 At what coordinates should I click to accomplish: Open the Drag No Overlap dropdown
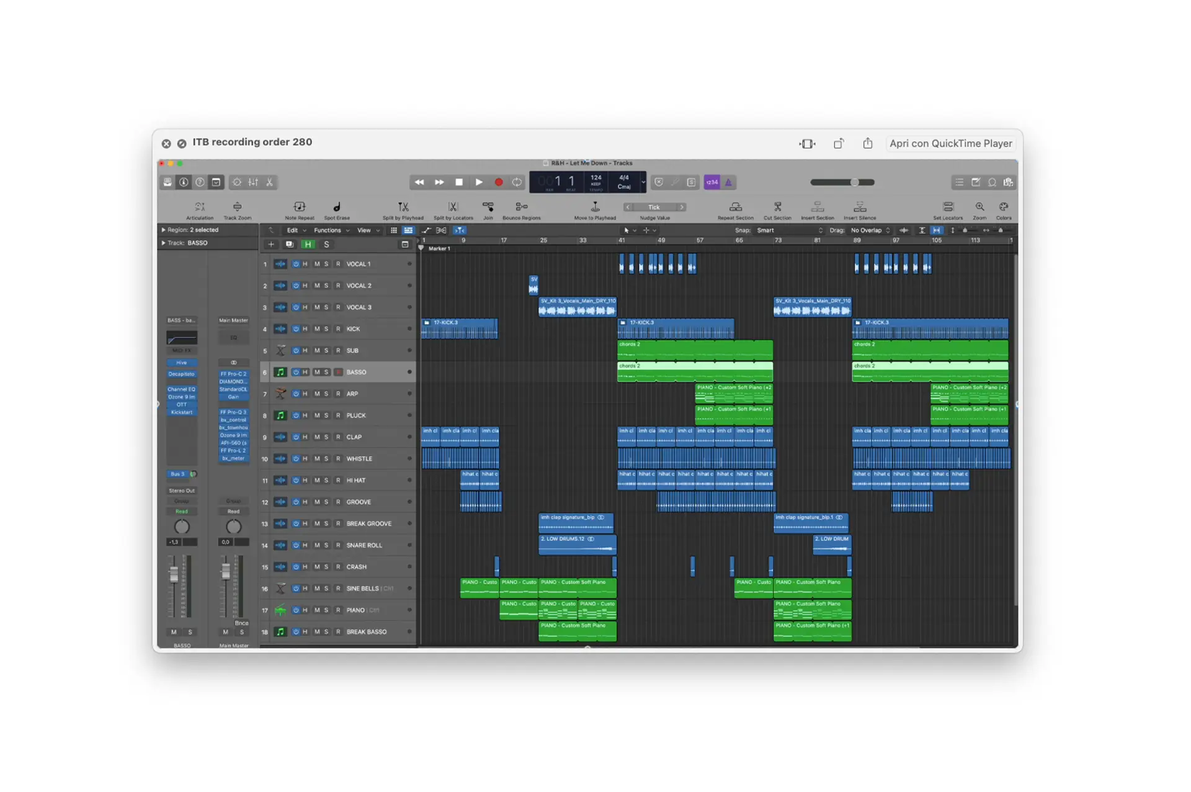coord(870,231)
